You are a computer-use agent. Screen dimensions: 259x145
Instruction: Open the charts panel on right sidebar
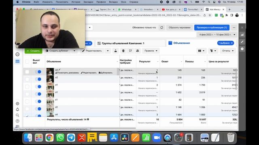(x=242, y=35)
